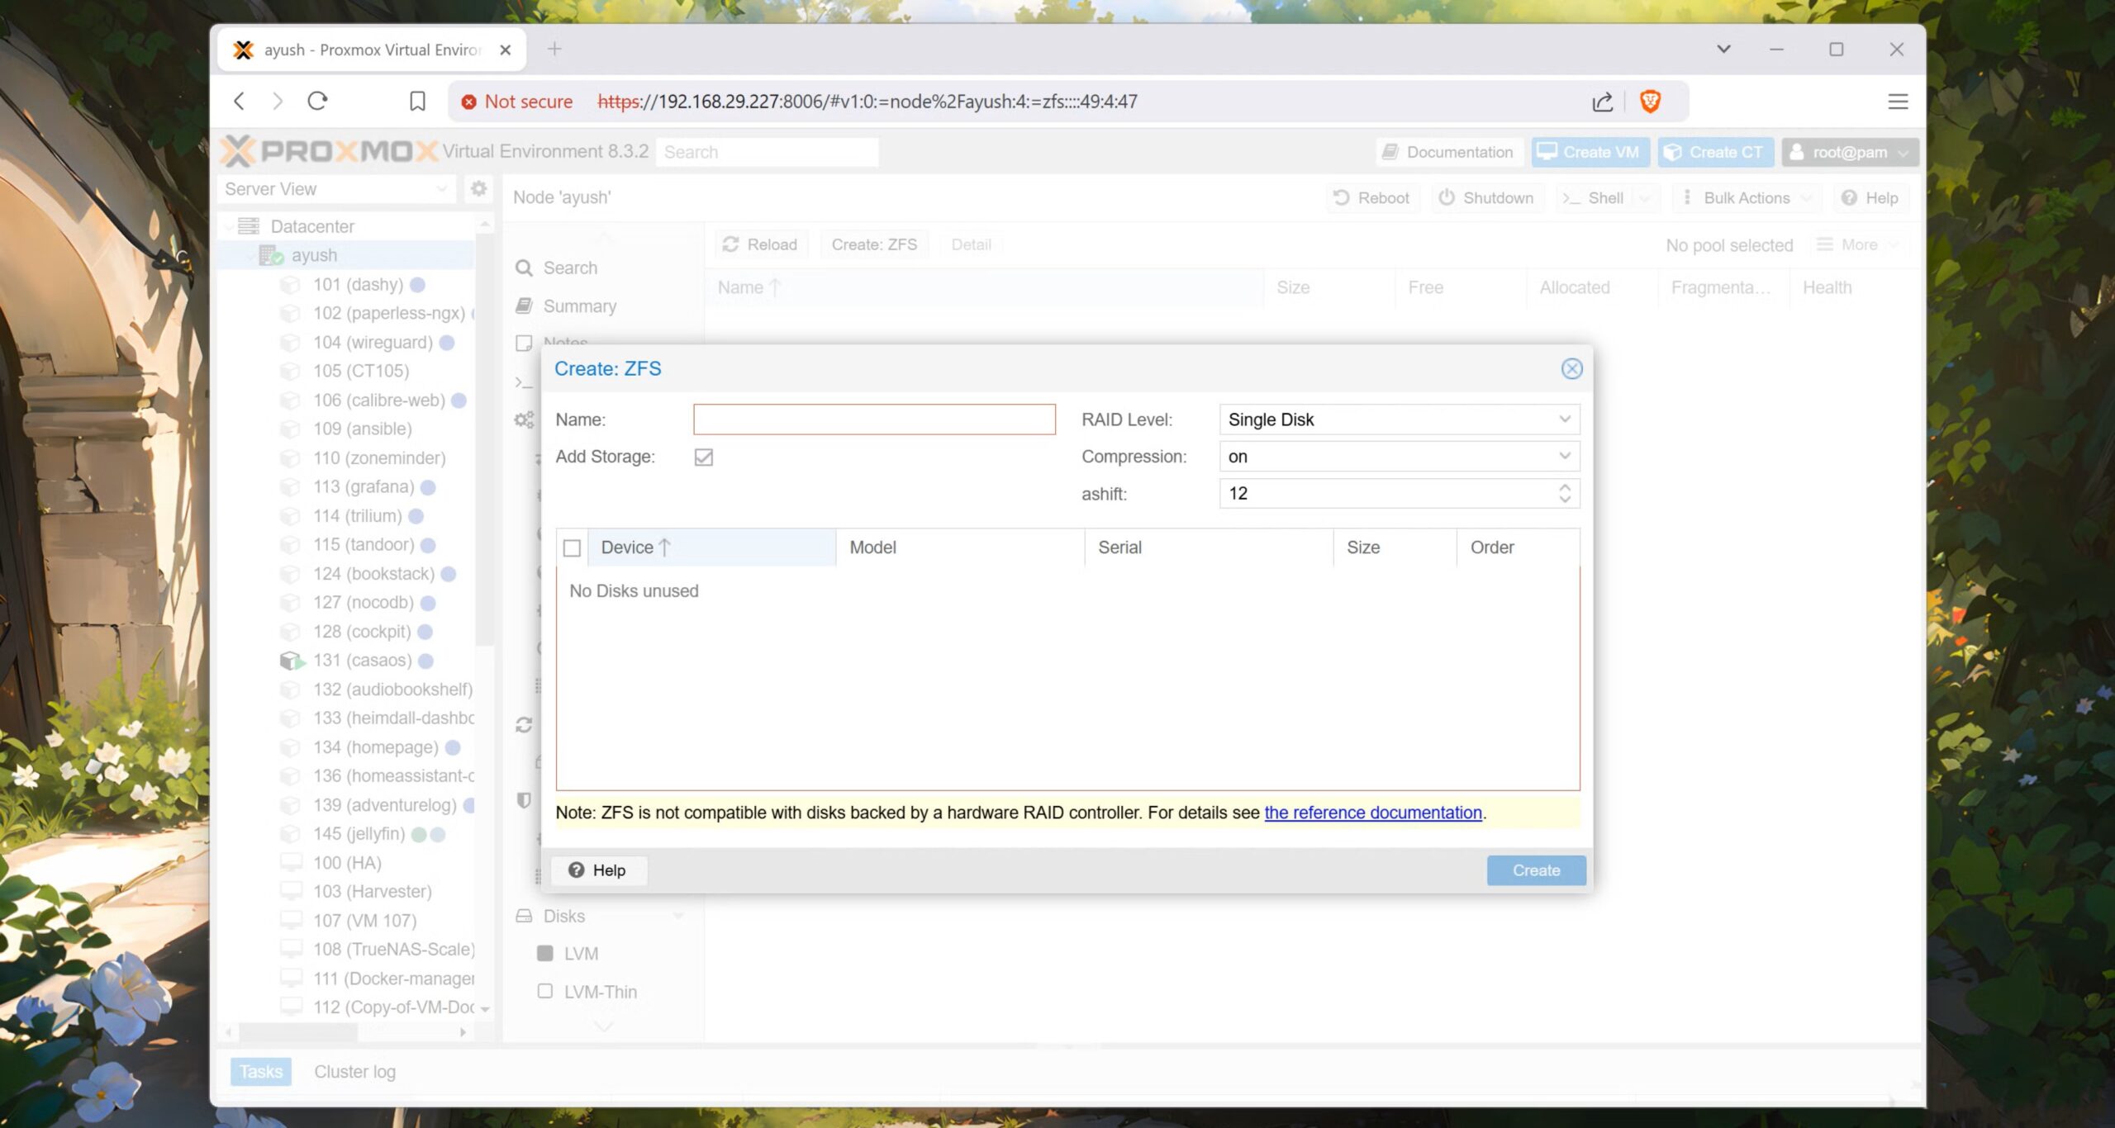Open the reference documentation link
This screenshot has height=1128, width=2115.
1372,813
